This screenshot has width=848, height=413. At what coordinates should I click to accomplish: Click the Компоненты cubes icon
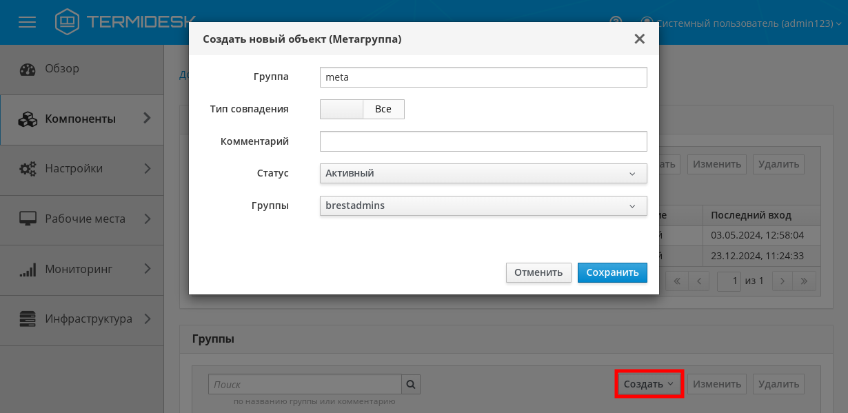pos(28,119)
